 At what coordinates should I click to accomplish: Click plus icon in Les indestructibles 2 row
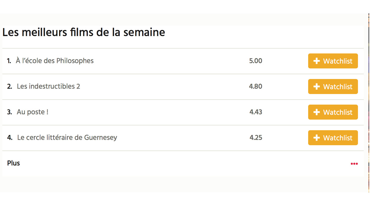click(317, 86)
